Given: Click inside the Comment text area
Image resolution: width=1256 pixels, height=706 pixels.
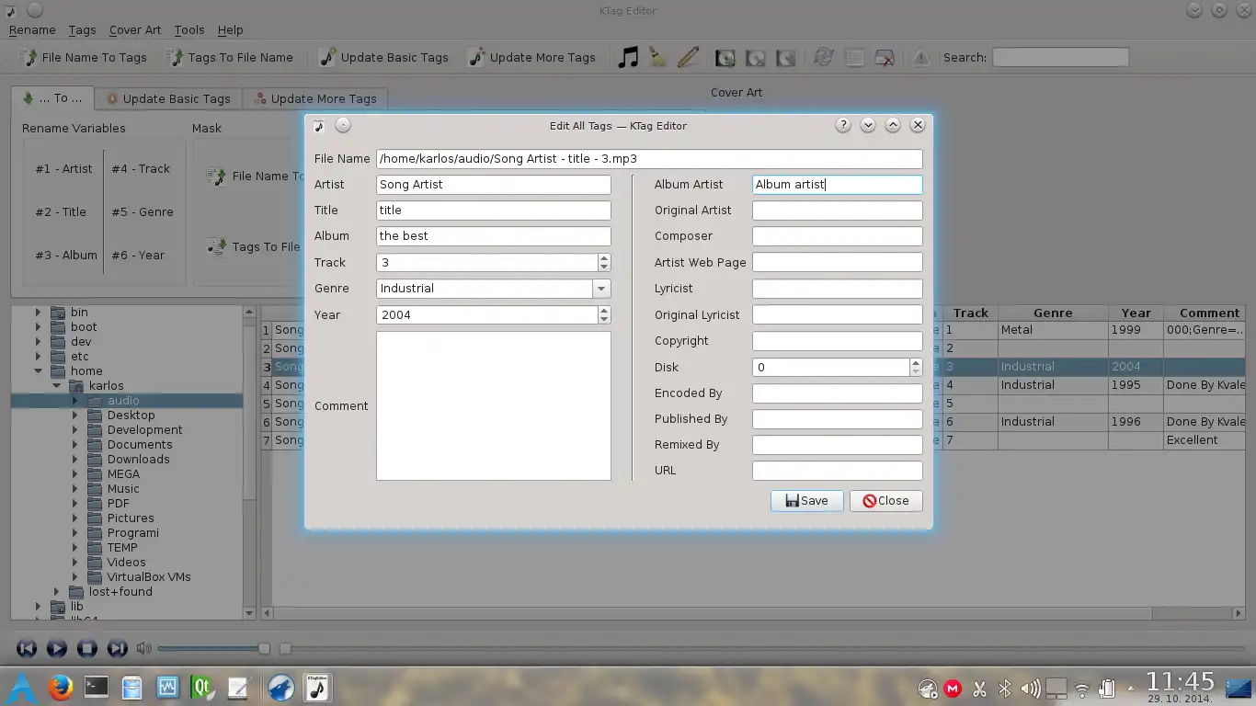Looking at the screenshot, I should (x=494, y=405).
